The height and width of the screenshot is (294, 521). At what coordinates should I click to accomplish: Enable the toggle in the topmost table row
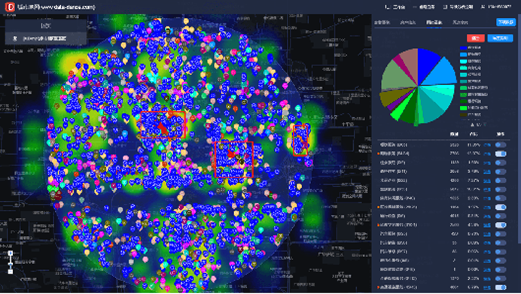point(501,144)
